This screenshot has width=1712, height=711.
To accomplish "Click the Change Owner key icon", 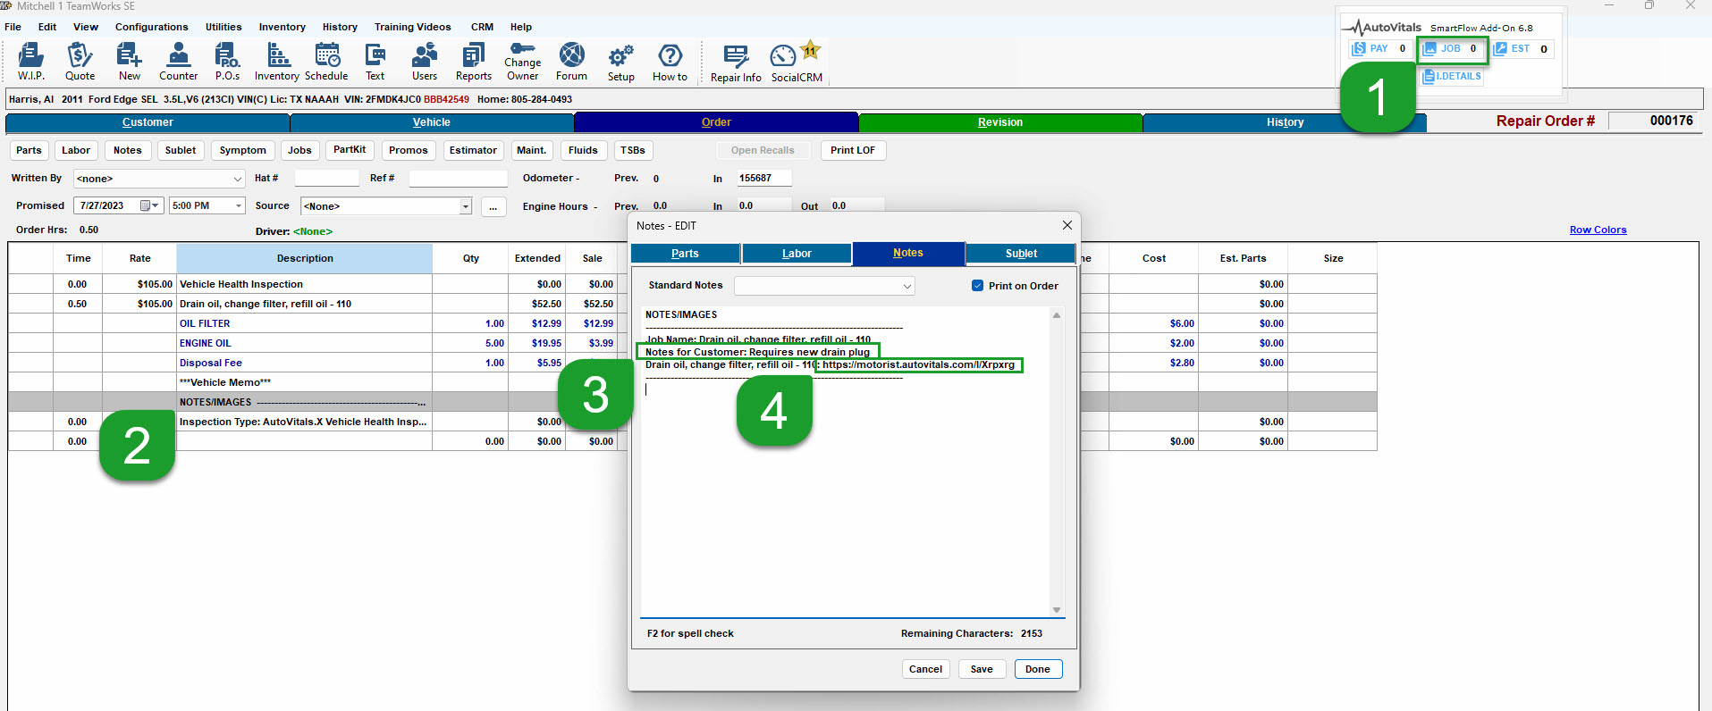I will 522,62.
